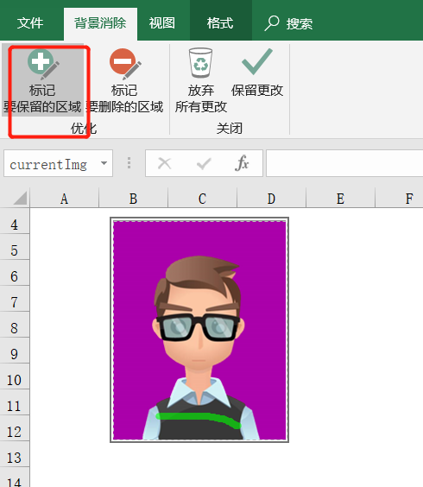The height and width of the screenshot is (487, 423).
Task: Open the 视图 View tab
Action: 162,23
